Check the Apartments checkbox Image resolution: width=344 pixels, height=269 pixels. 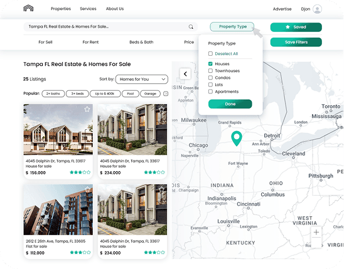pyautogui.click(x=210, y=92)
